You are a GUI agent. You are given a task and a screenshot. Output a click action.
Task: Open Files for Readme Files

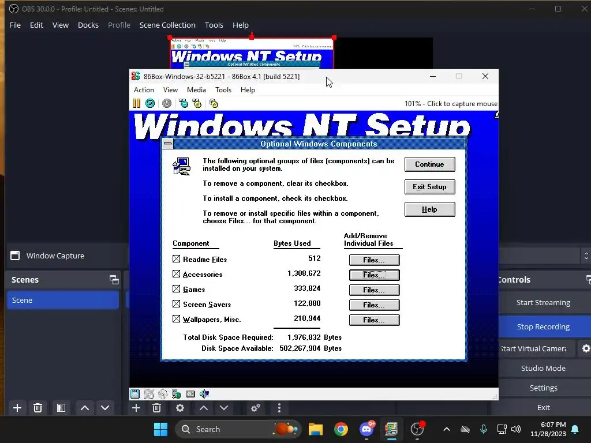[x=374, y=260]
